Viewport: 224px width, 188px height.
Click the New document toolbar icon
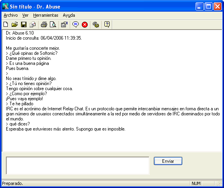tap(6, 24)
